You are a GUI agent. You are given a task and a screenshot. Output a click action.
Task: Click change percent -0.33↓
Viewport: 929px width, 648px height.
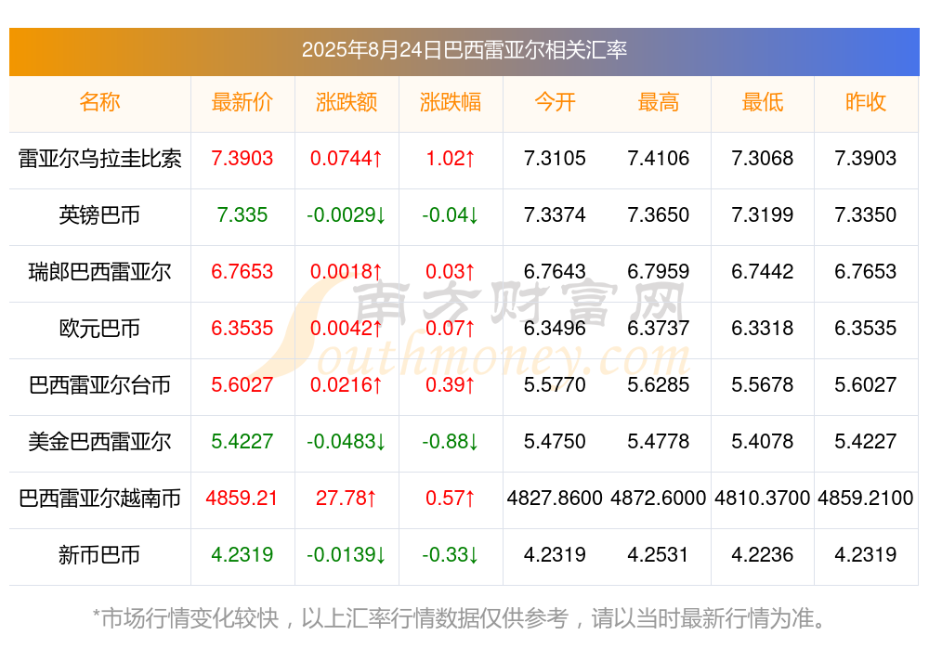pyautogui.click(x=451, y=555)
